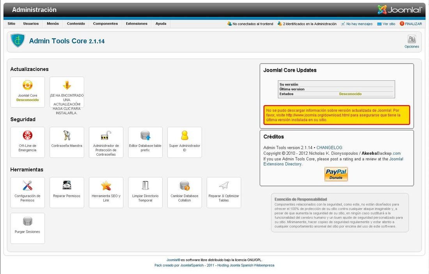Click the red download error warning message
This screenshot has width=429, height=274.
337,115
